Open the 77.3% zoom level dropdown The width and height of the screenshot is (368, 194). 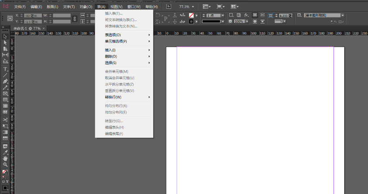tap(193, 7)
